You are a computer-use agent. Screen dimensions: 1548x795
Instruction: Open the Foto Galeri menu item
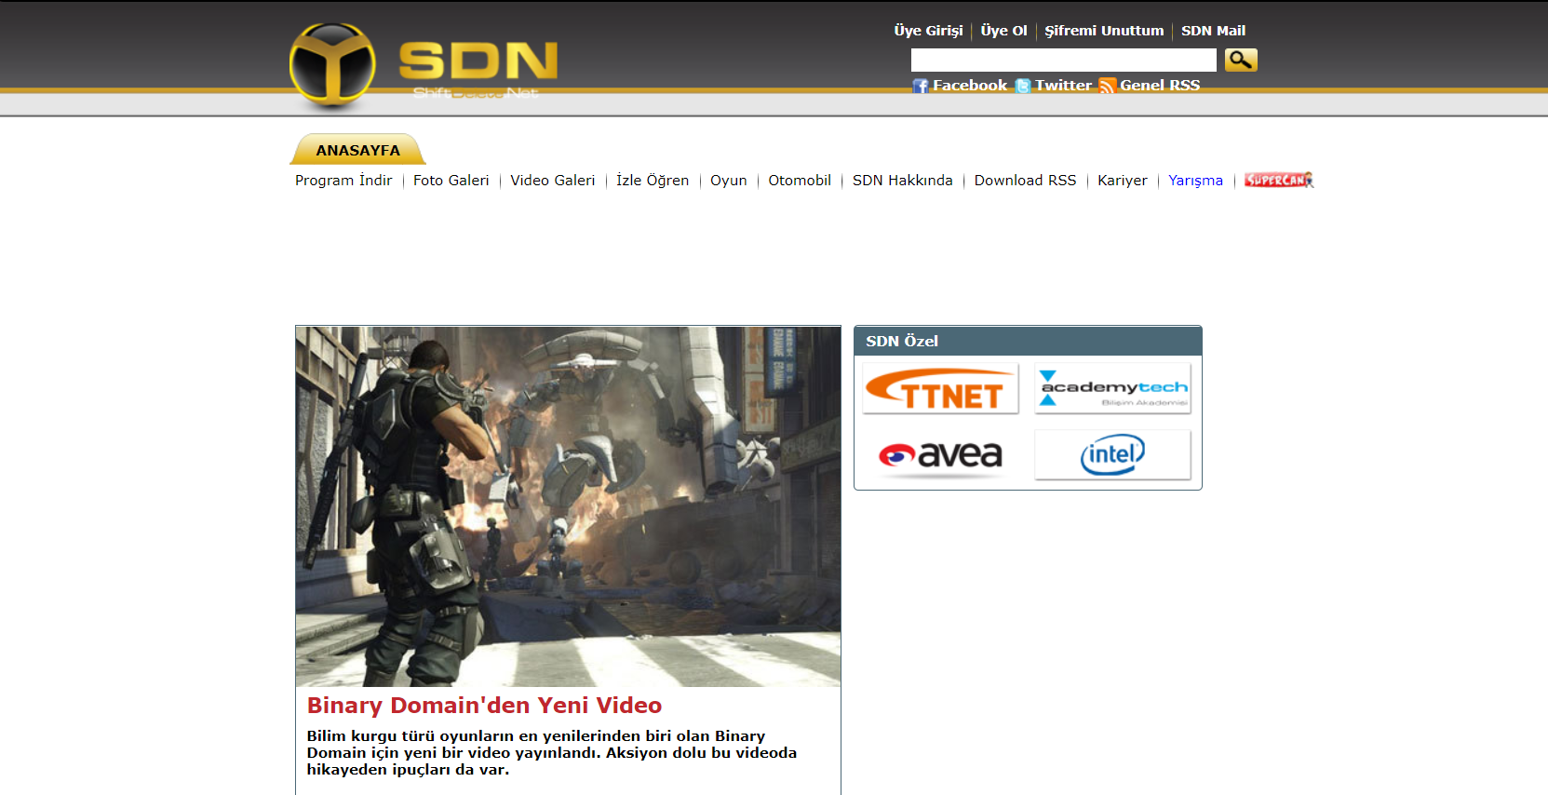tap(451, 181)
